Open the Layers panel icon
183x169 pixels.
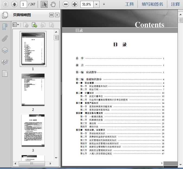(x=5, y=50)
